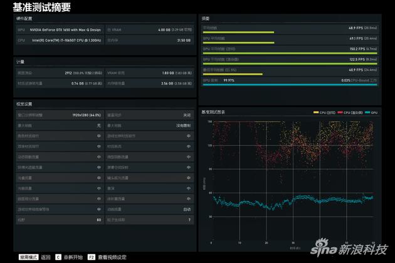
Task: Click the 无 value in visual settings
Action: [99, 125]
